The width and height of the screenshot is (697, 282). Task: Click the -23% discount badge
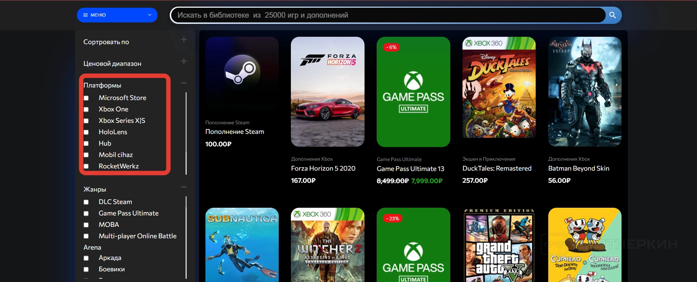coord(392,218)
